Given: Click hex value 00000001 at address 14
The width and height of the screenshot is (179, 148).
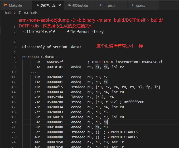Looking at the screenshot, I should (55, 82).
